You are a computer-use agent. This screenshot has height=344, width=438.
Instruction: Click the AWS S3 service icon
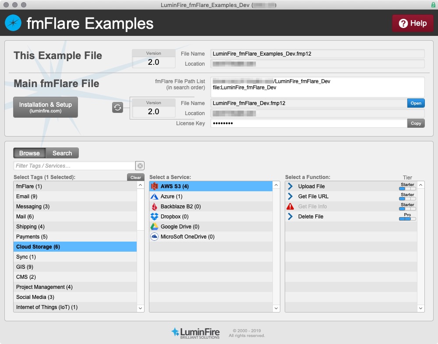click(155, 186)
